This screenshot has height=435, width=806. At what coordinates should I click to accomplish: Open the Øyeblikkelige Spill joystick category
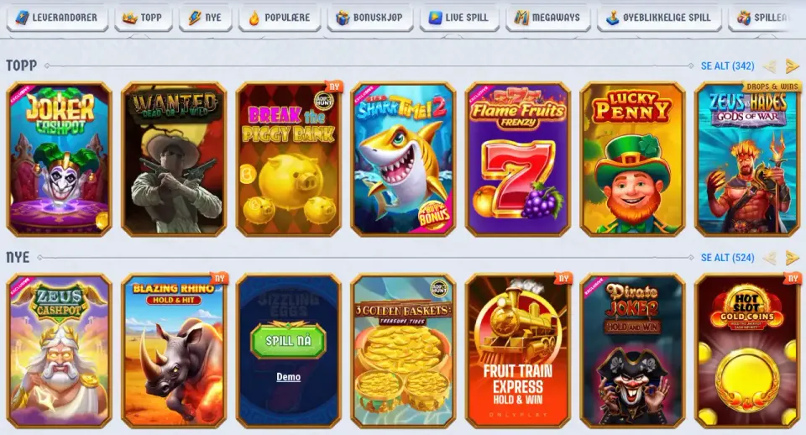[660, 18]
